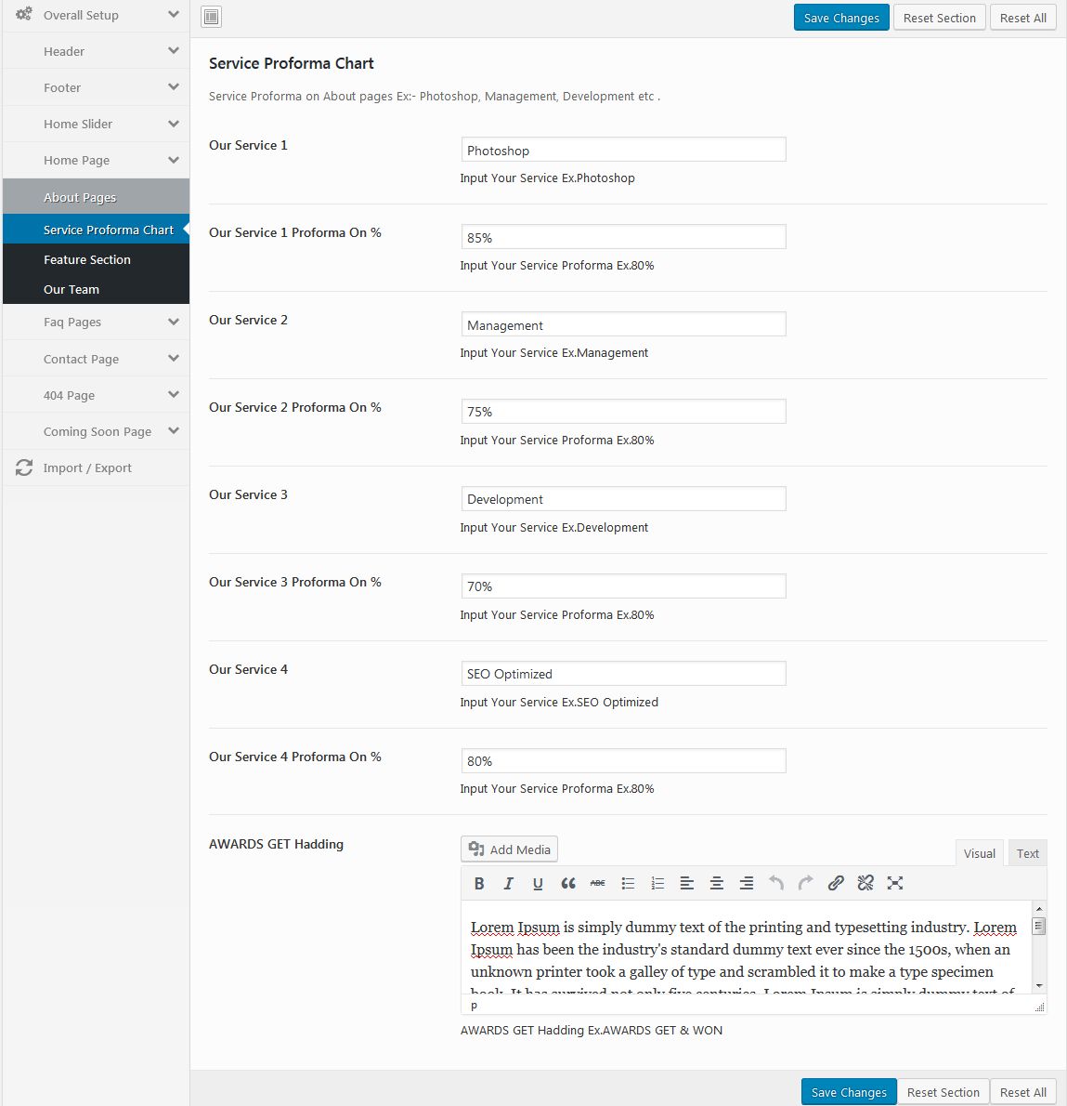Expand the Home Slider menu arrow
Screen dimensions: 1067x1106
174,124
